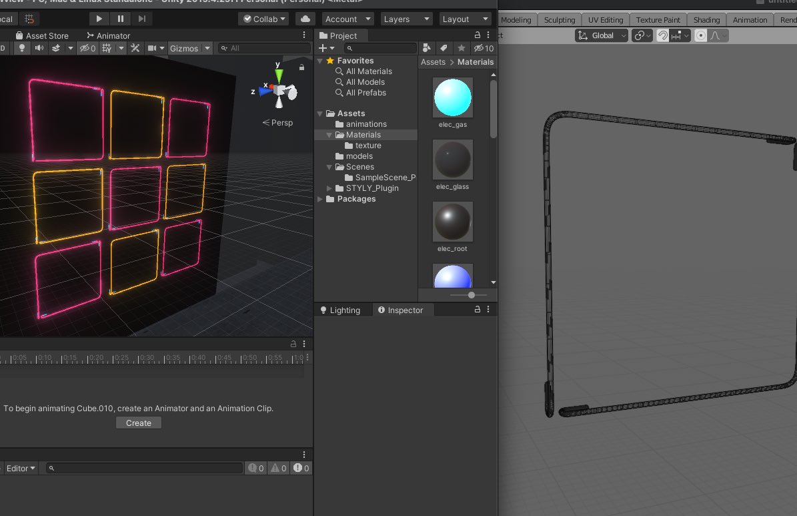Open scene camera settings icon
This screenshot has height=516, width=797.
point(152,48)
